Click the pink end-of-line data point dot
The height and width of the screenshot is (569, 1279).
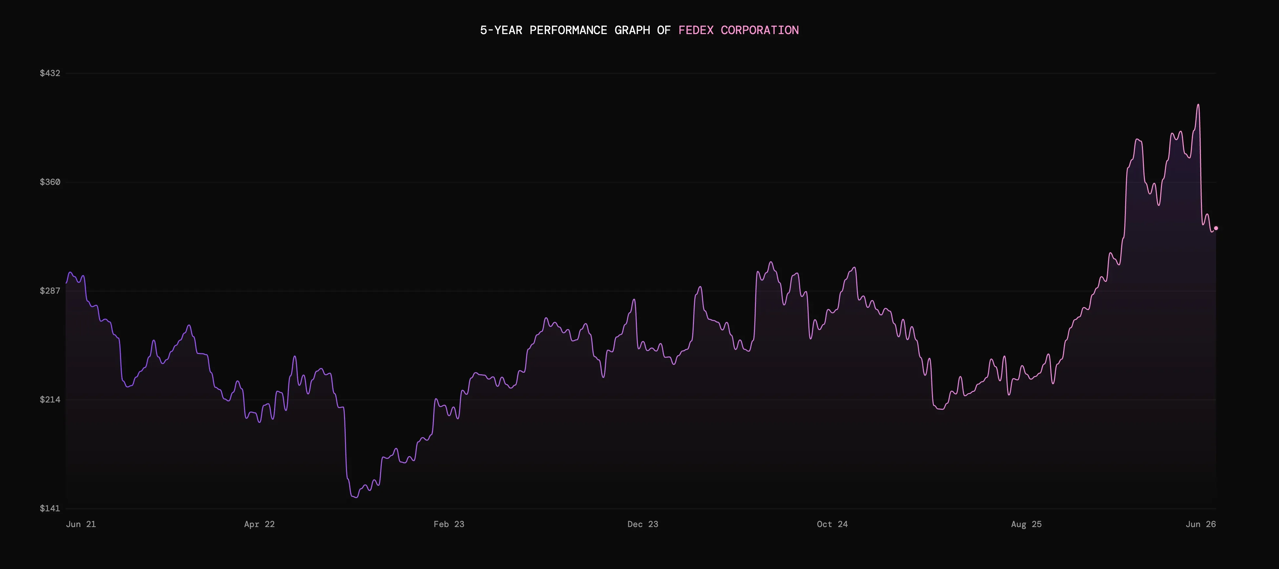coord(1216,228)
